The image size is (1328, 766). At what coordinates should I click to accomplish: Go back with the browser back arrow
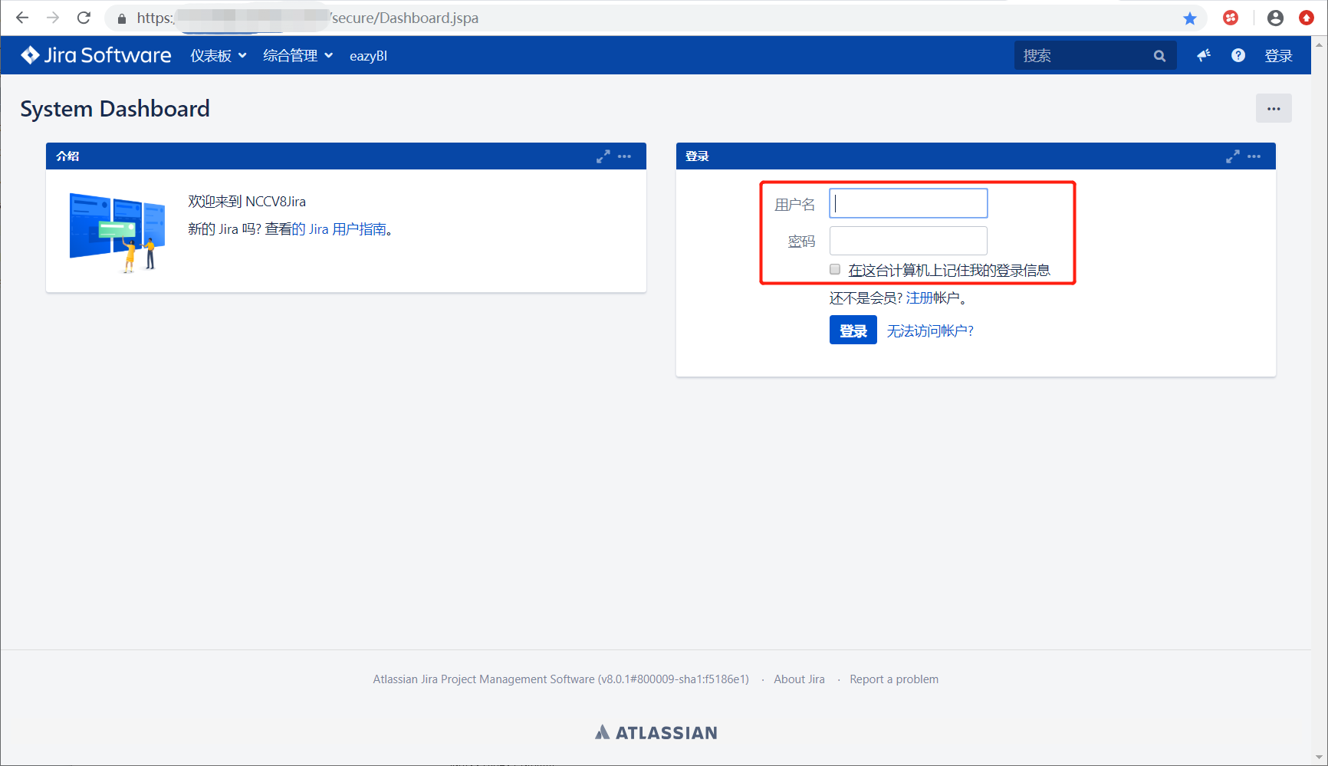pos(22,18)
